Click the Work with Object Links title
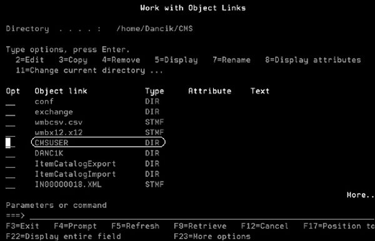 click(x=193, y=8)
